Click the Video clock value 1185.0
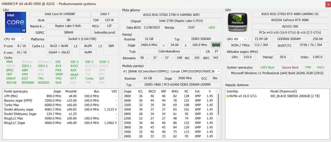Screen dimensions: 331x142 pyautogui.click(x=317, y=57)
